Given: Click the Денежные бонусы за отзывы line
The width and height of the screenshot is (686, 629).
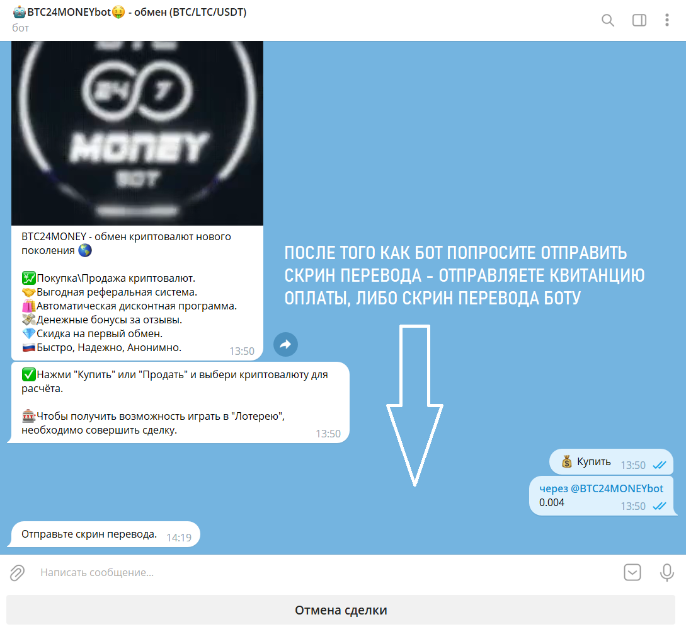Looking at the screenshot, I should (102, 320).
